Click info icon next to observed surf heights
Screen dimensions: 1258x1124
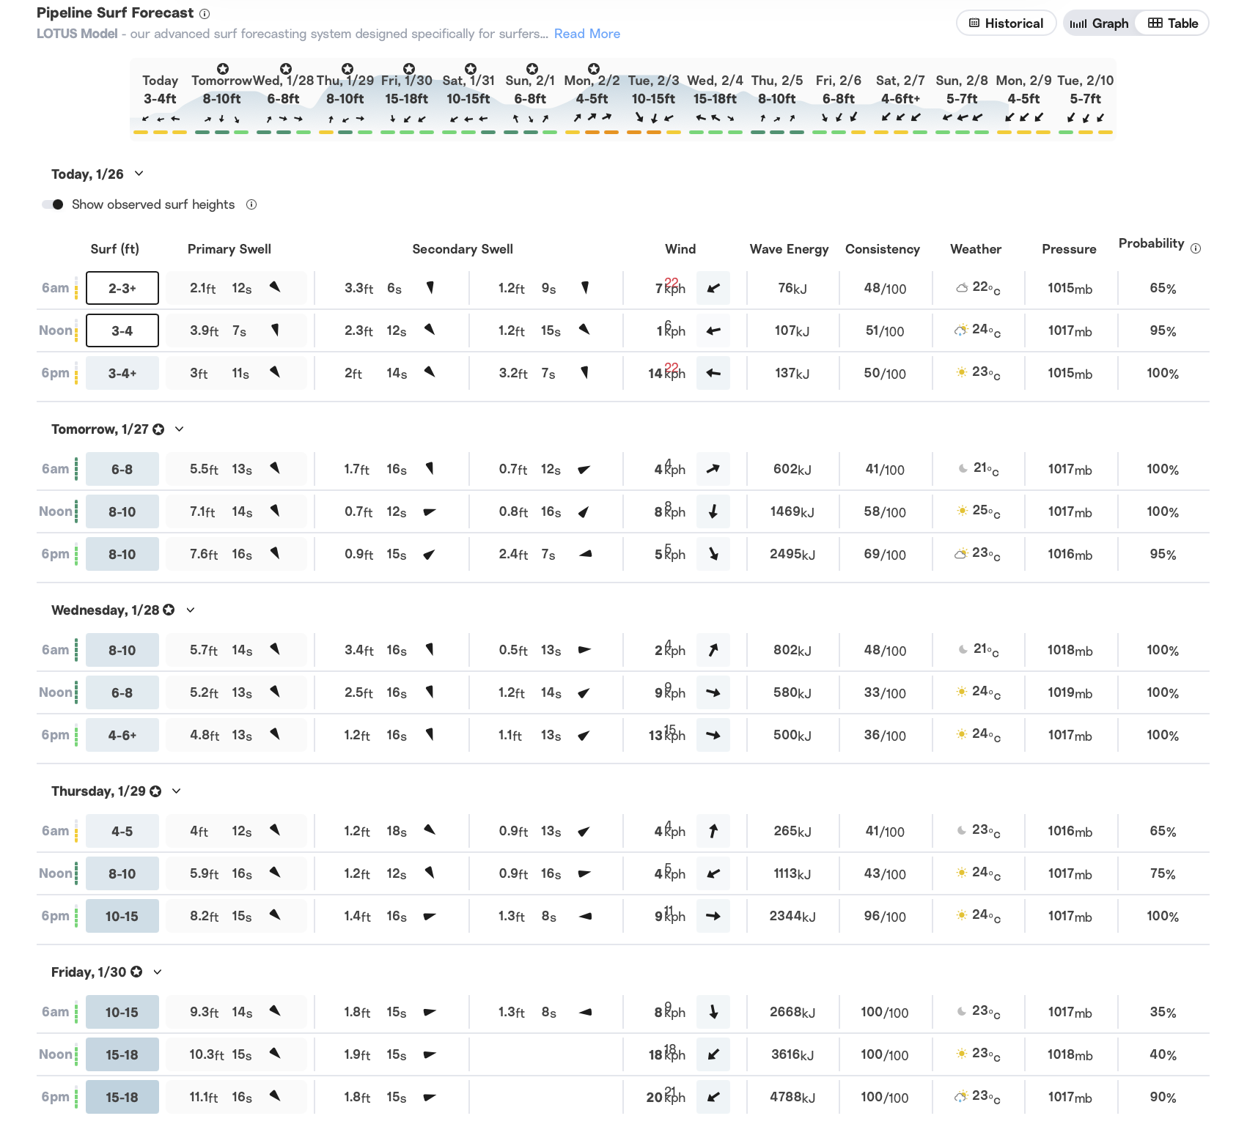[251, 204]
